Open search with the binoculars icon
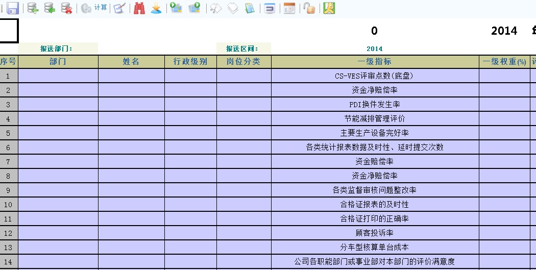The width and height of the screenshot is (536, 270). [139, 8]
